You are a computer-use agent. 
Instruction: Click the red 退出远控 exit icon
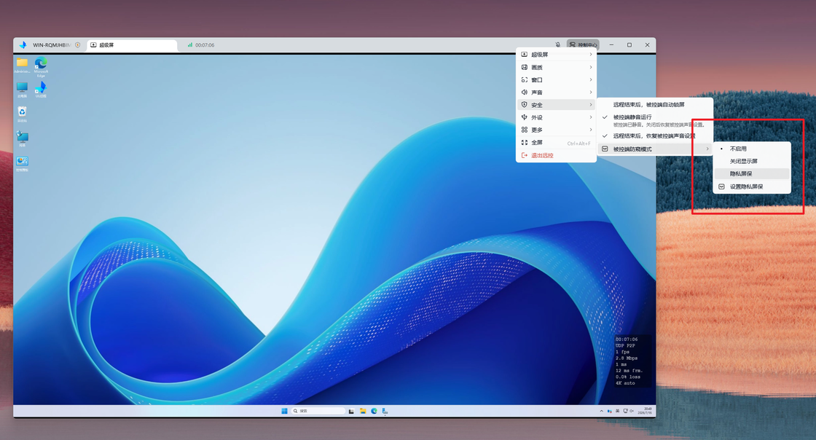coord(525,155)
